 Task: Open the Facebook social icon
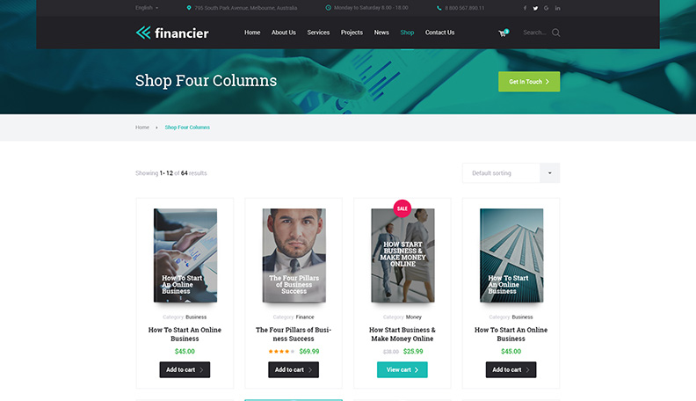525,8
